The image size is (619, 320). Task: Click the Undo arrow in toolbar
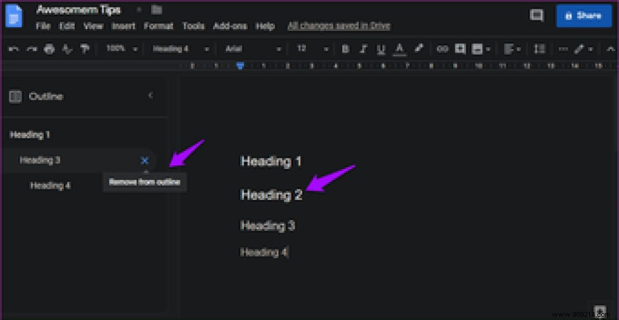[14, 49]
